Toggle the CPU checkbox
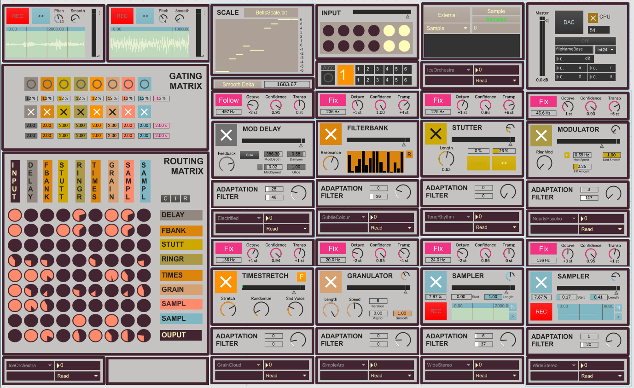Viewport: 634px width, 388px height. [593, 17]
